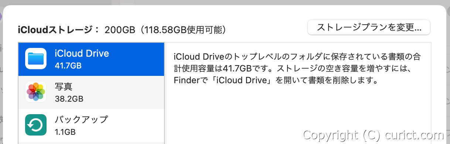Click the green Backup circular arrow icon
The image size is (450, 144).
point(36,125)
